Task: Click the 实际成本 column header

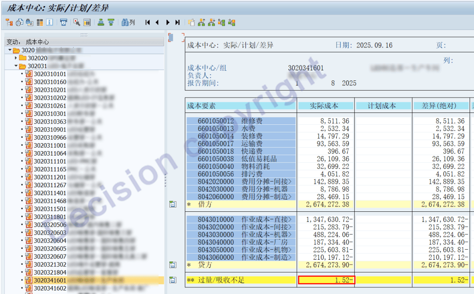Action: (324, 106)
